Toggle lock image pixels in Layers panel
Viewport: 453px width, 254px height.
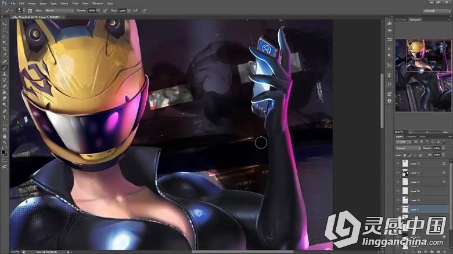(x=410, y=155)
